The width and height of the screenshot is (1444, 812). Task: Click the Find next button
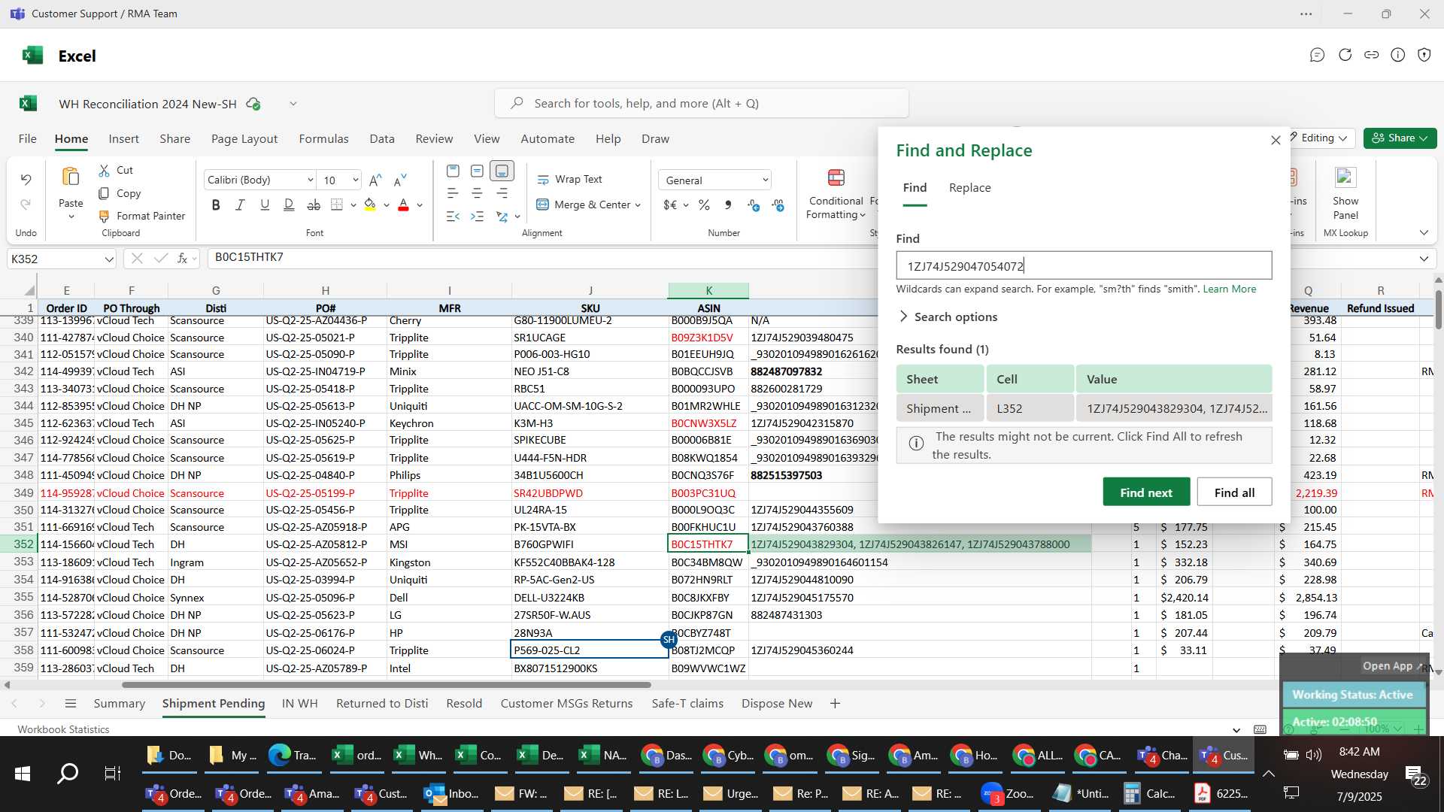[x=1146, y=492]
